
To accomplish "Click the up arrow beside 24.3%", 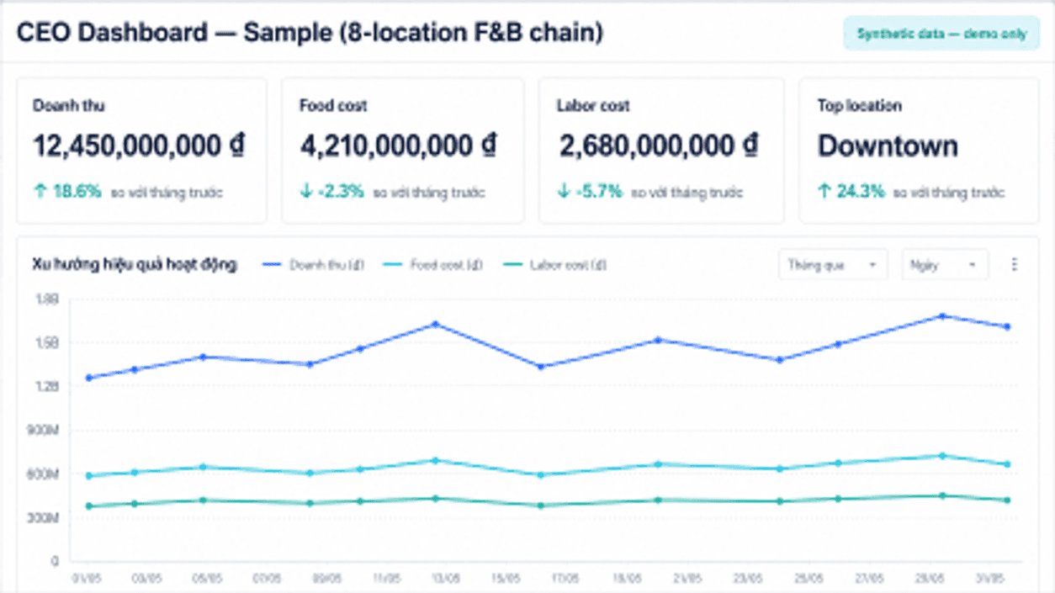I will coord(824,192).
